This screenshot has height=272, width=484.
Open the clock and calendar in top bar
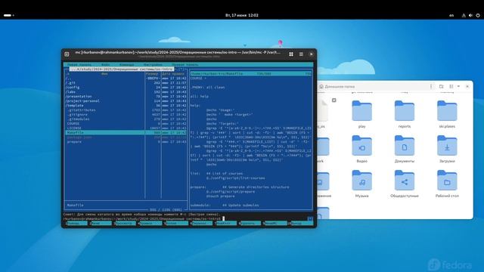(242, 15)
